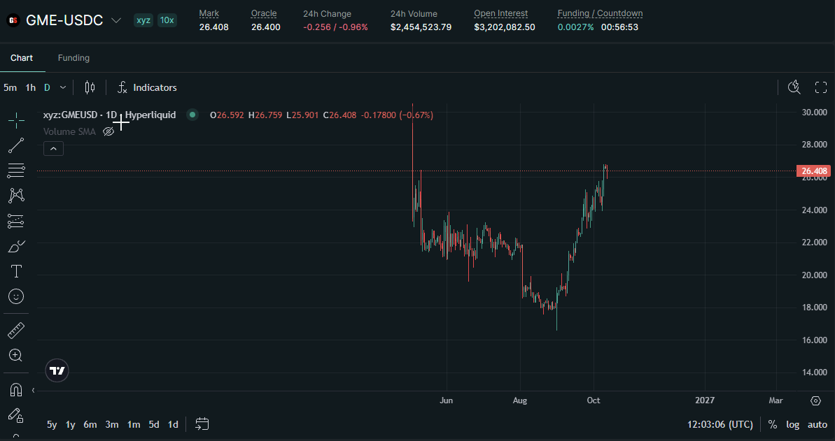Select the text annotation tool
This screenshot has height=441, width=835.
tap(16, 271)
